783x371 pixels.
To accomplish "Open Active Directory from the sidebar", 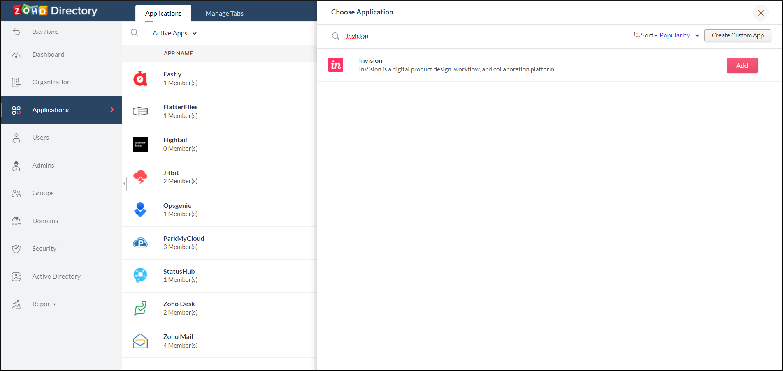I will (62, 277).
